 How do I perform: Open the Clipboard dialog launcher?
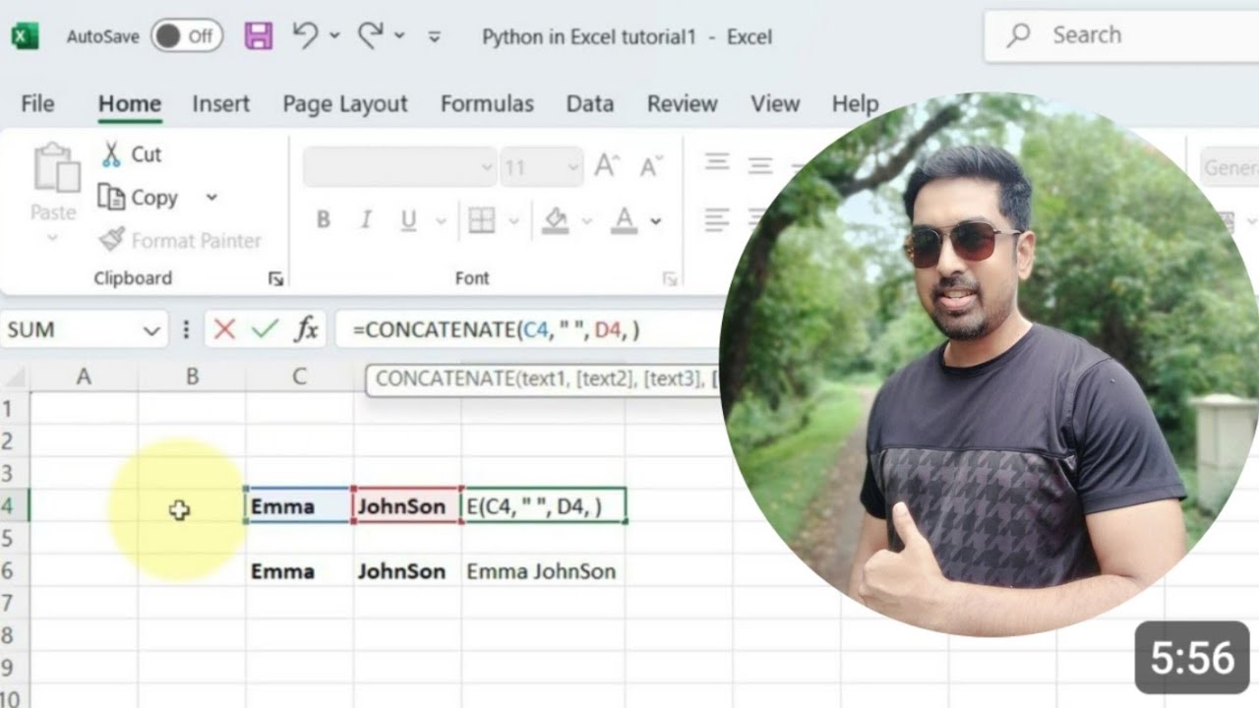275,279
